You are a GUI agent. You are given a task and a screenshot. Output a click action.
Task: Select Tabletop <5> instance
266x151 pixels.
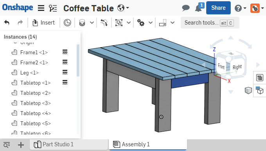point(36,123)
